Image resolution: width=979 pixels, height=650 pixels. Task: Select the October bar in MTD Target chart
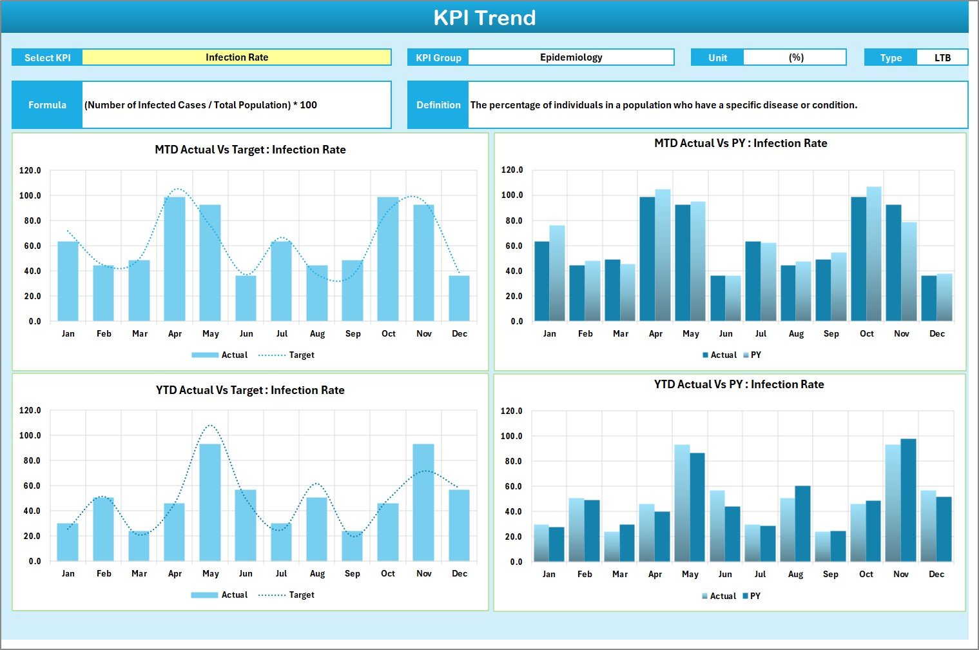(388, 258)
